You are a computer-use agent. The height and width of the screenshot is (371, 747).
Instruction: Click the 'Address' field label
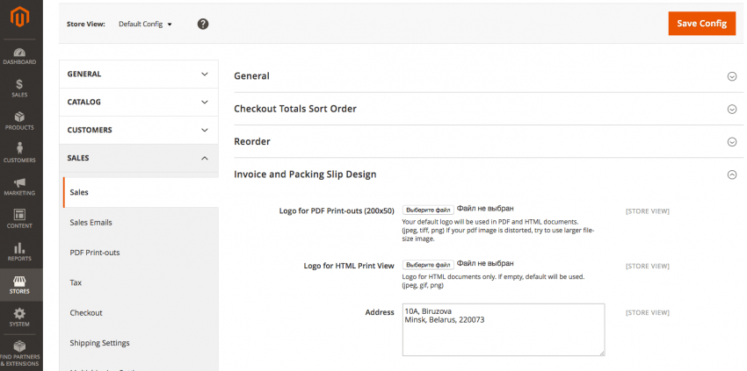(x=380, y=312)
